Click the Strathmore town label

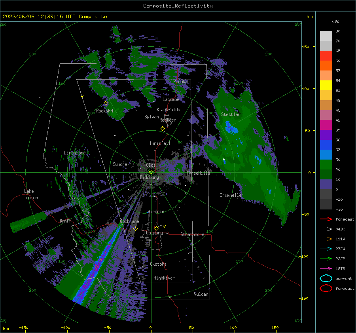pos(192,234)
